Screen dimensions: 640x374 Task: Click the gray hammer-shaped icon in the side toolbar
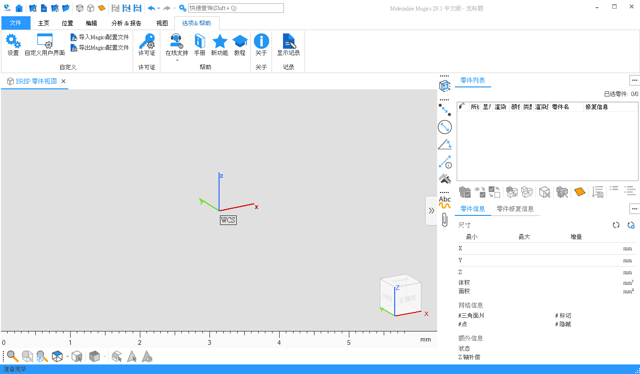click(445, 179)
